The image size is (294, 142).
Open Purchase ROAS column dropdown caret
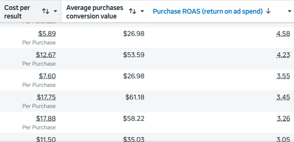tap(289, 11)
